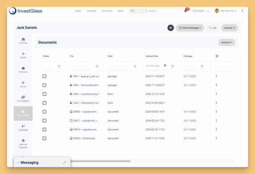The width and height of the screenshot is (255, 174).
Task: Open the 1044 Onboarding Form link
Action: point(85,103)
